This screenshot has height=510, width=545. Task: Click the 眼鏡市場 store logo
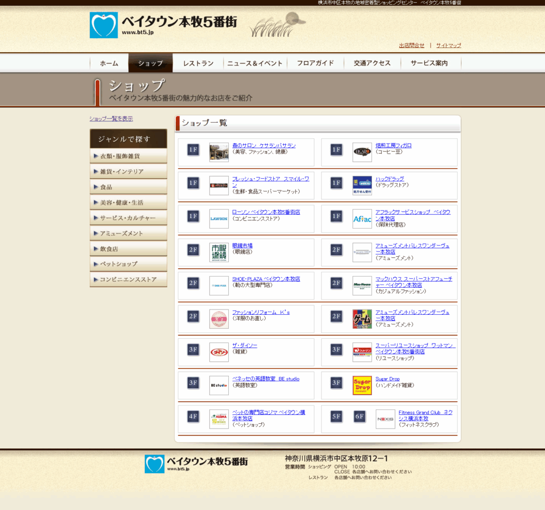[219, 252]
